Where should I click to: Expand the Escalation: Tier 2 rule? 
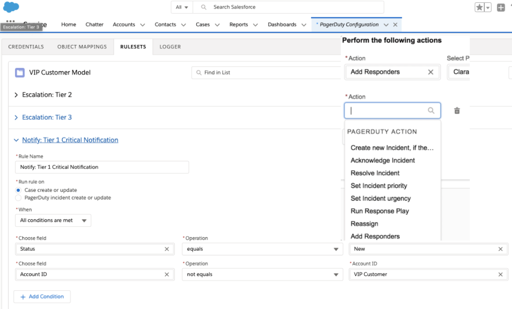pyautogui.click(x=16, y=95)
